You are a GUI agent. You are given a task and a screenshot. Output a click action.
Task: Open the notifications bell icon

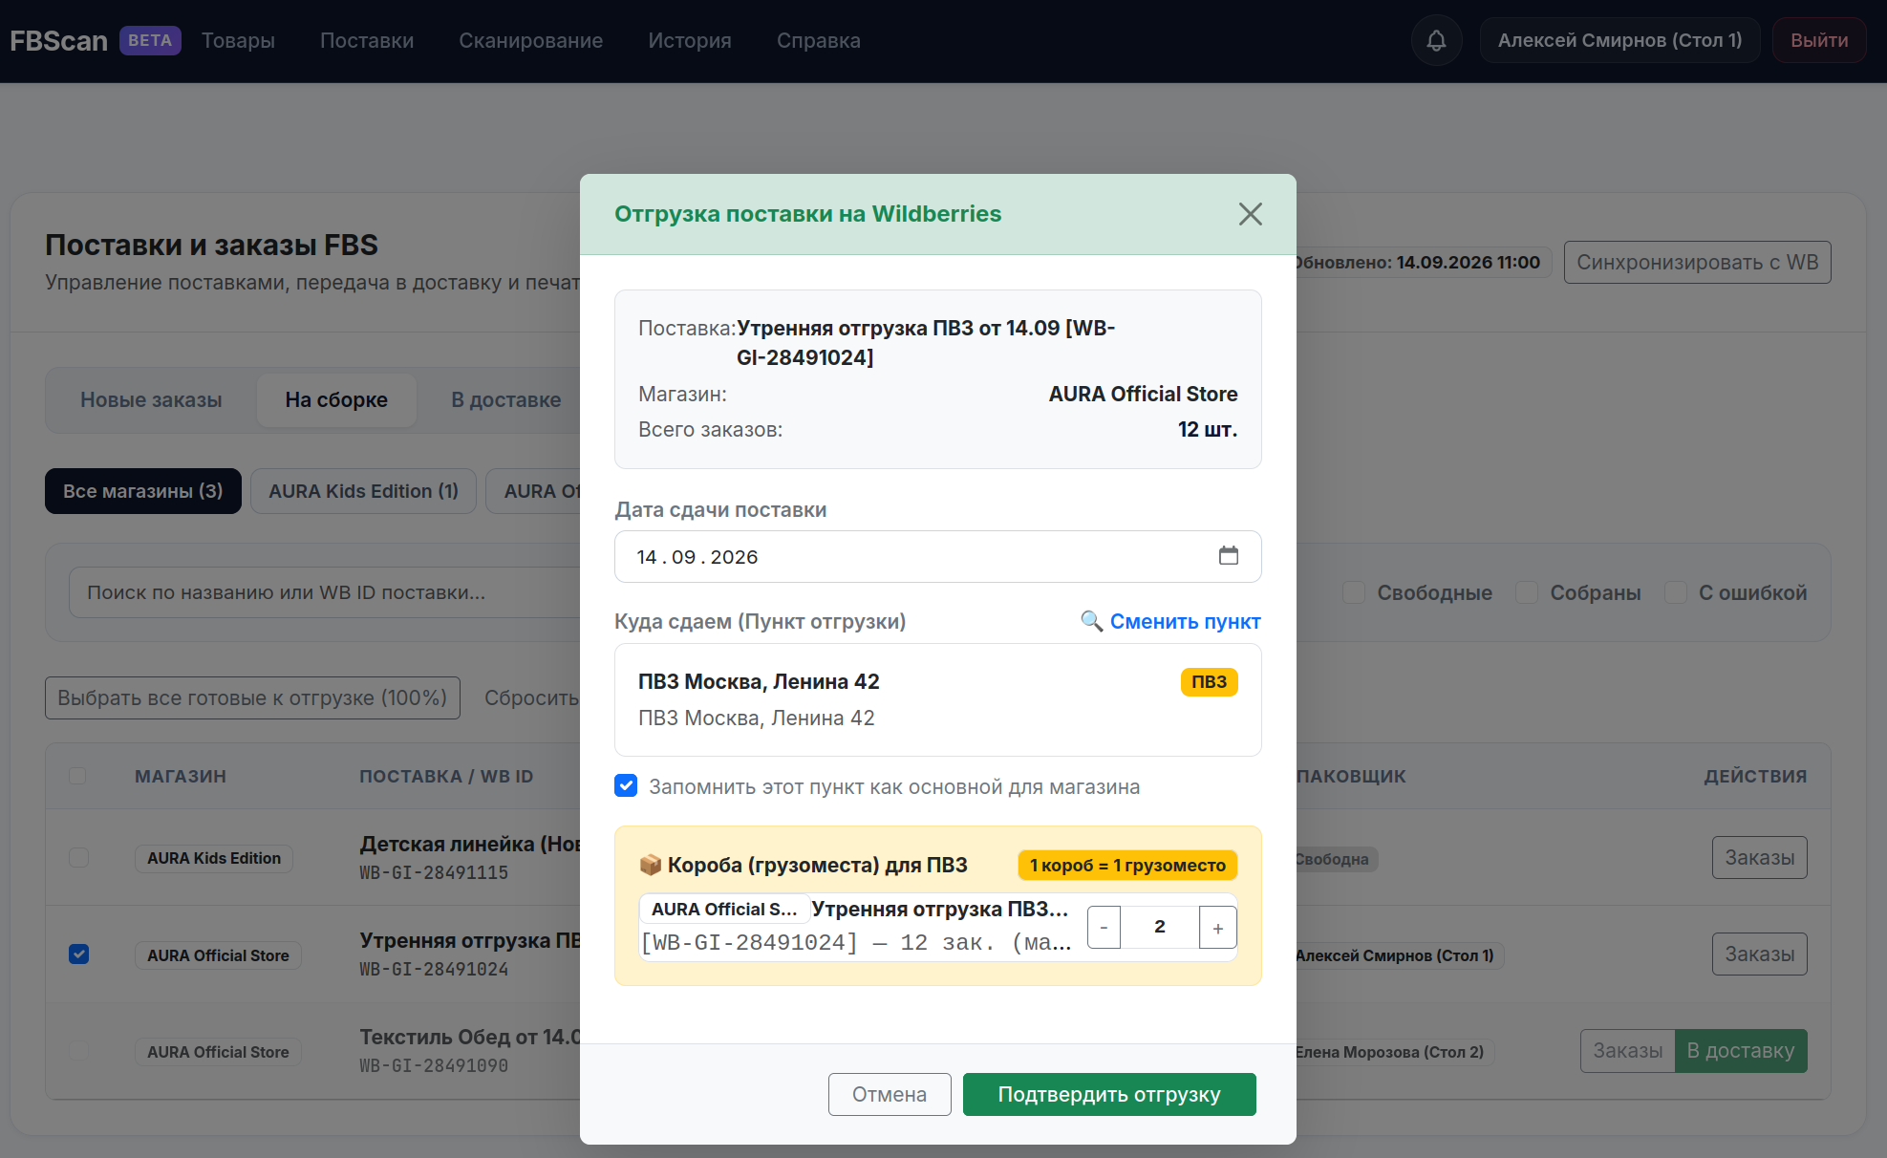pos(1436,40)
